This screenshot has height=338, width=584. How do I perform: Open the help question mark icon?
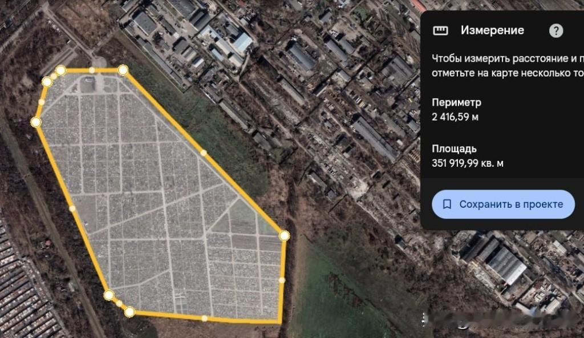(x=556, y=31)
